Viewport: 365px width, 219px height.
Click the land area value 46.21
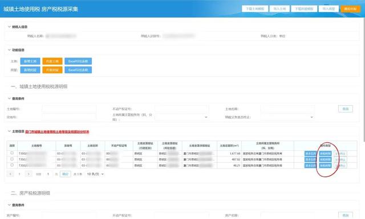pos(237,166)
